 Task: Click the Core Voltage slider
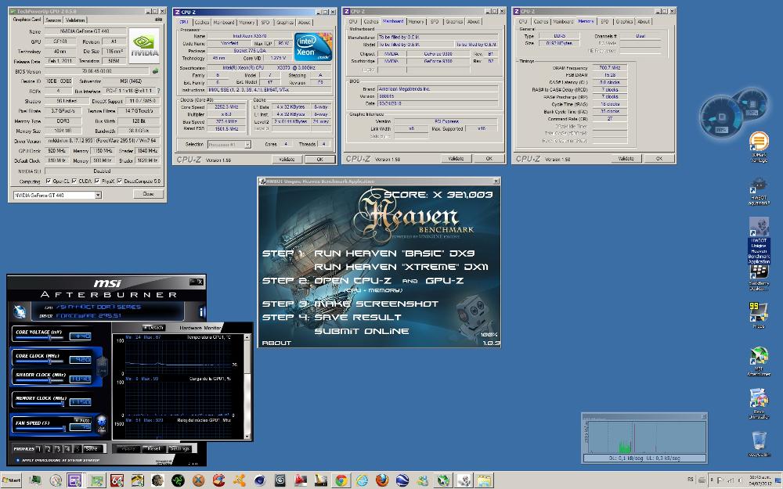pyautogui.click(x=39, y=338)
